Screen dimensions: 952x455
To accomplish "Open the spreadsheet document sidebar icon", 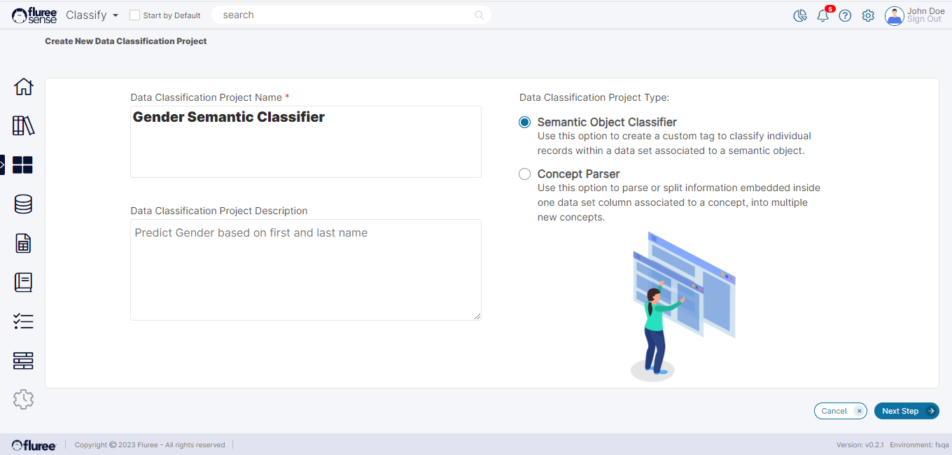I will (23, 244).
